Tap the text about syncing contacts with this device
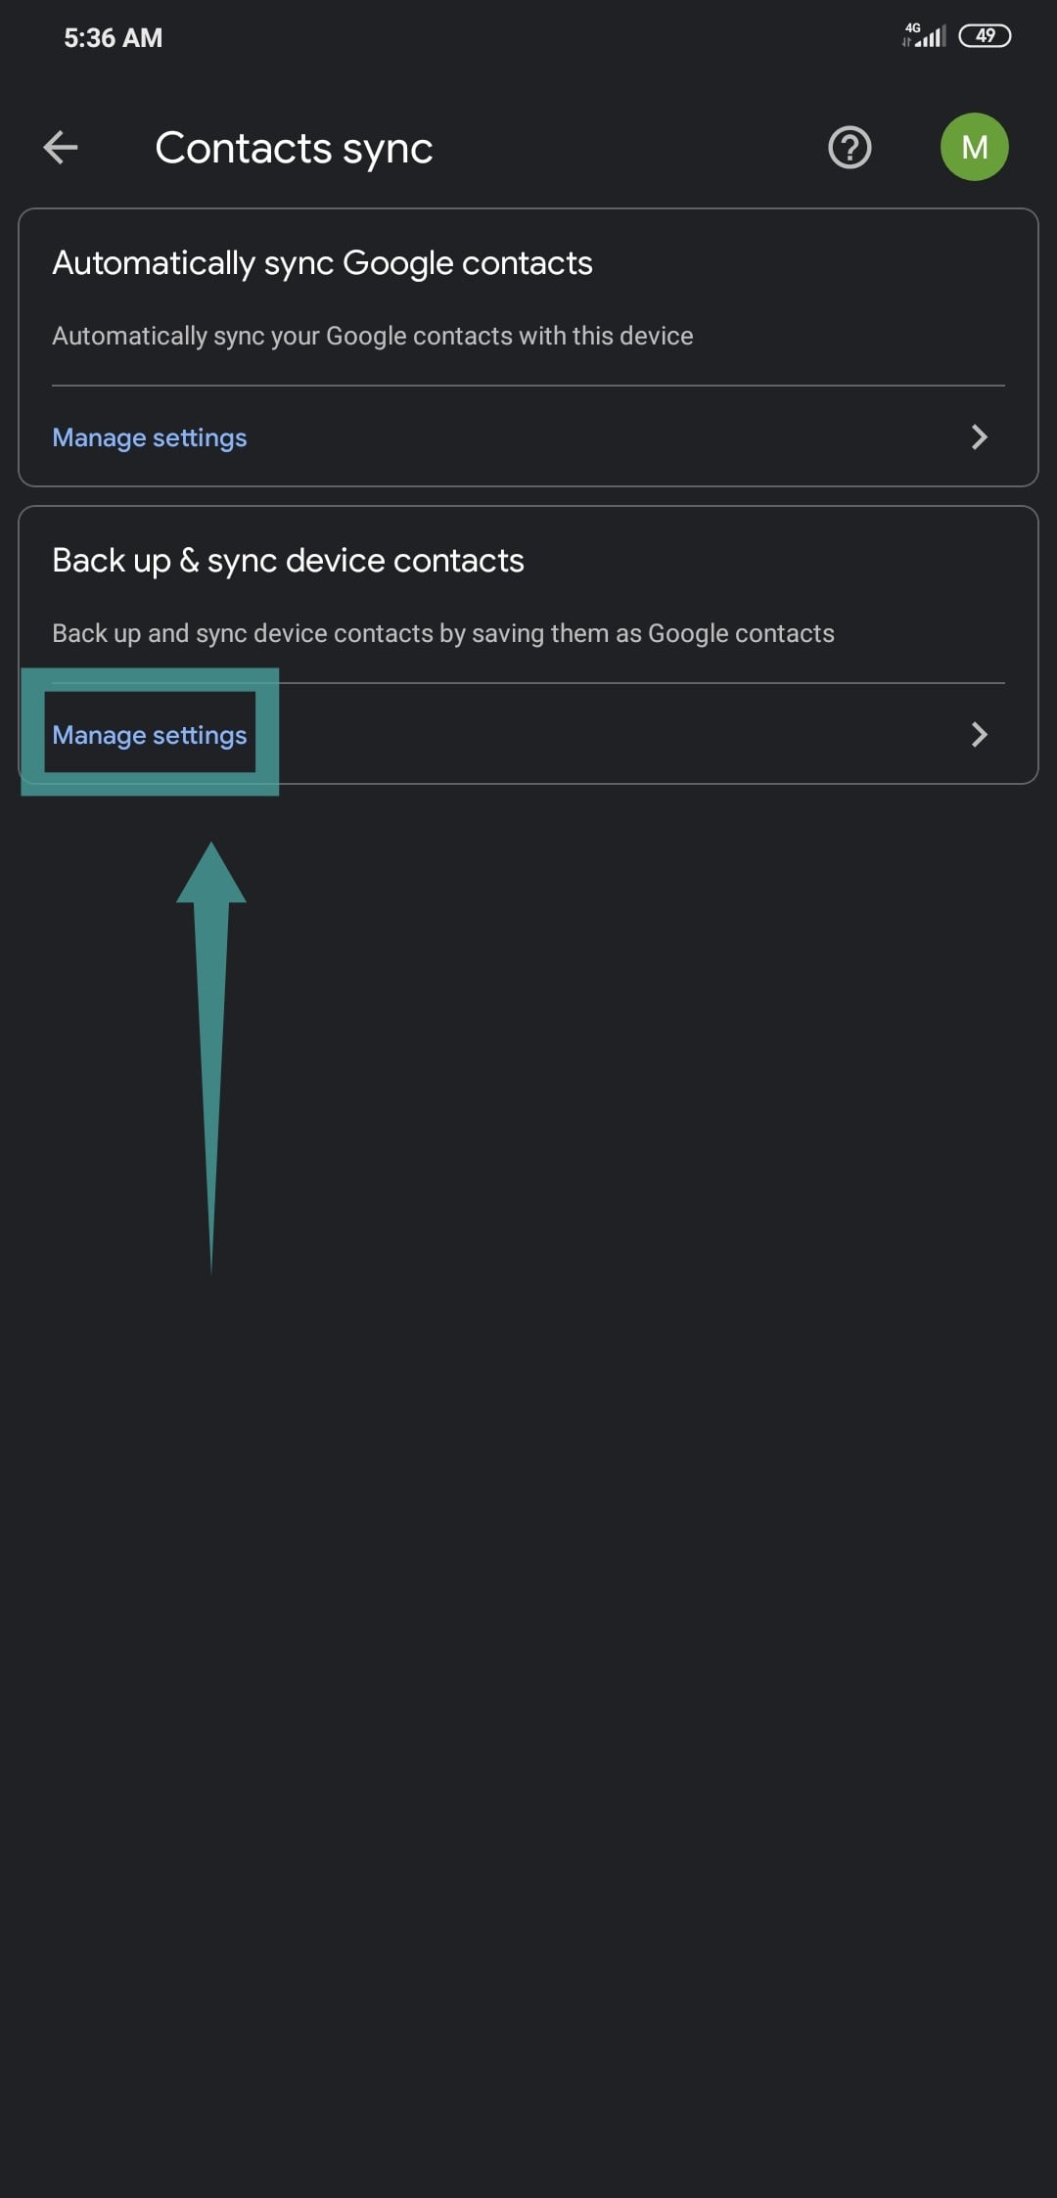This screenshot has width=1057, height=2198. 372,336
